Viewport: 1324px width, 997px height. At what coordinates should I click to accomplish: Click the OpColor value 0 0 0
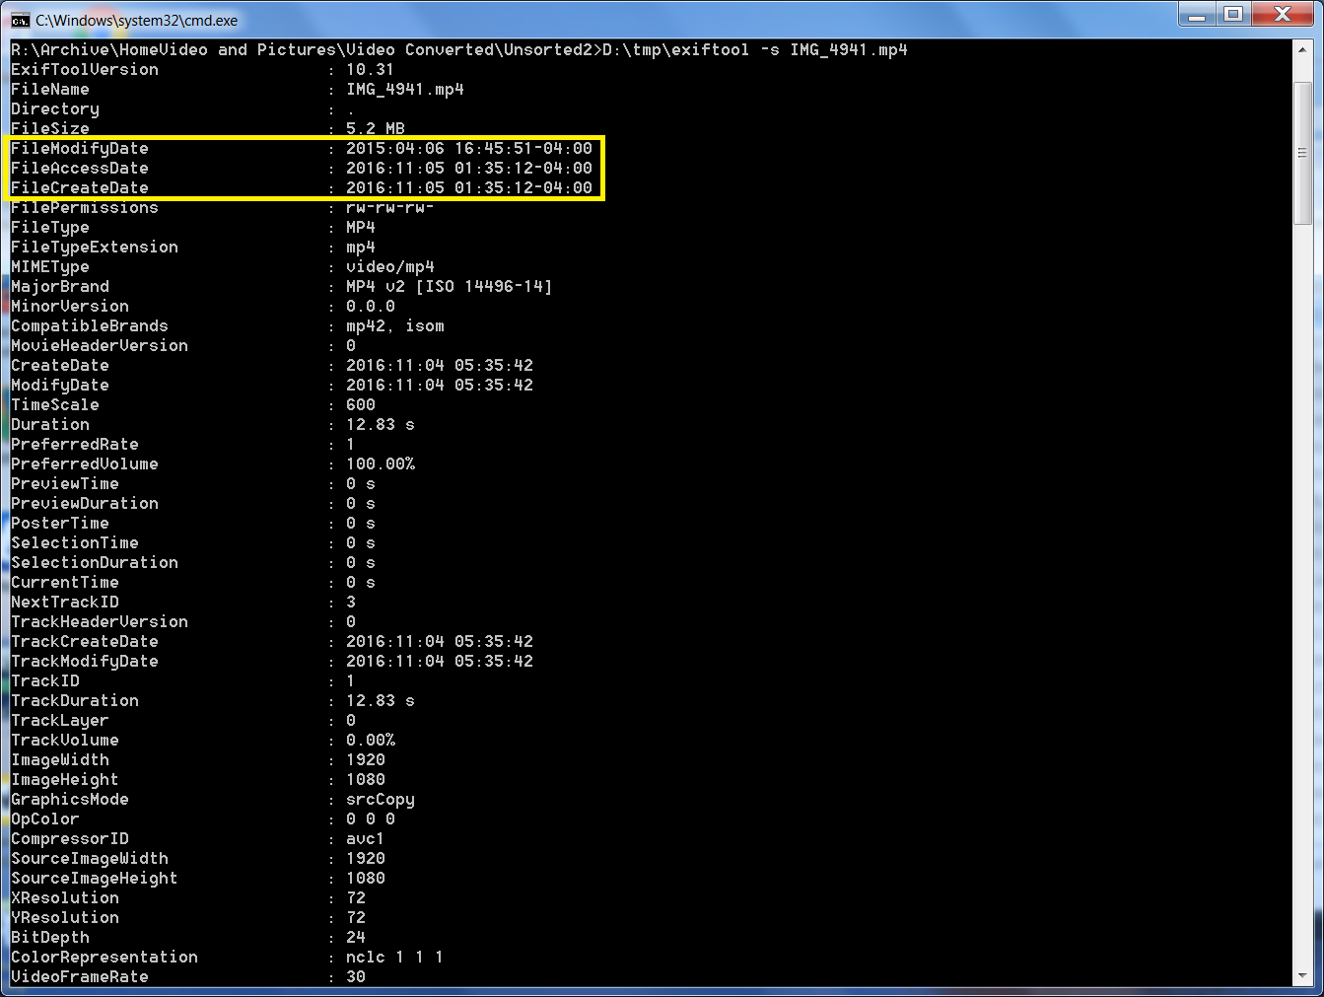pyautogui.click(x=371, y=819)
